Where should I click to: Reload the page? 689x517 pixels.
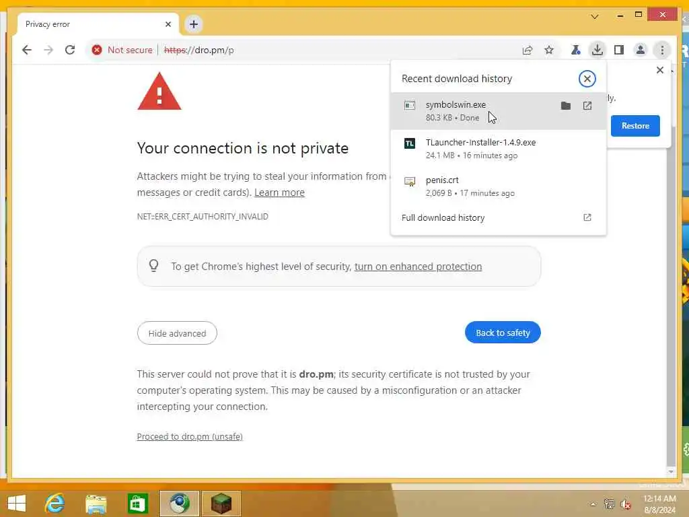[x=70, y=50]
